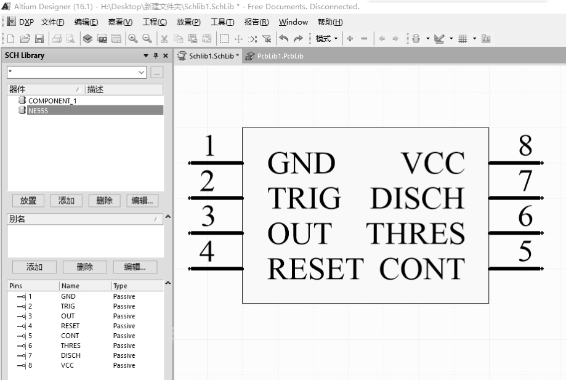Open the 模式 mode dropdown
Viewport: 566px width, 380px height.
coord(326,39)
